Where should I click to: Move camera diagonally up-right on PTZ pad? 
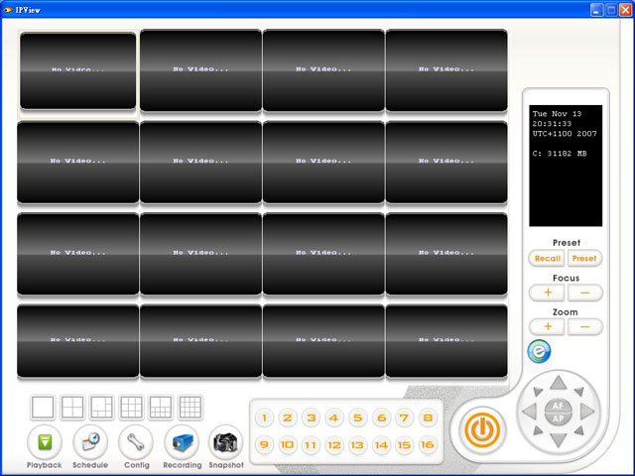click(579, 391)
